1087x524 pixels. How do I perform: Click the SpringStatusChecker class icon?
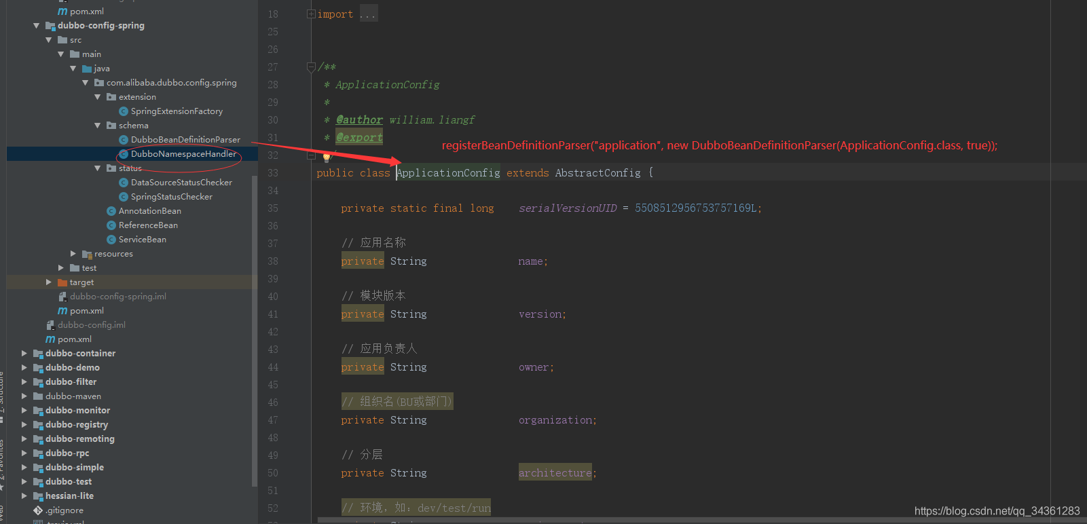click(124, 197)
